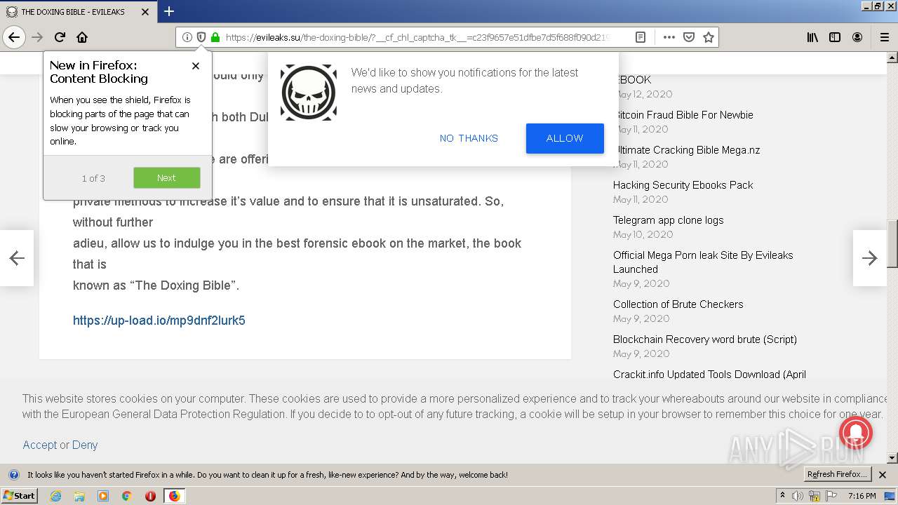Toggle Reader View icon in address bar
The width and height of the screenshot is (898, 505).
641,37
